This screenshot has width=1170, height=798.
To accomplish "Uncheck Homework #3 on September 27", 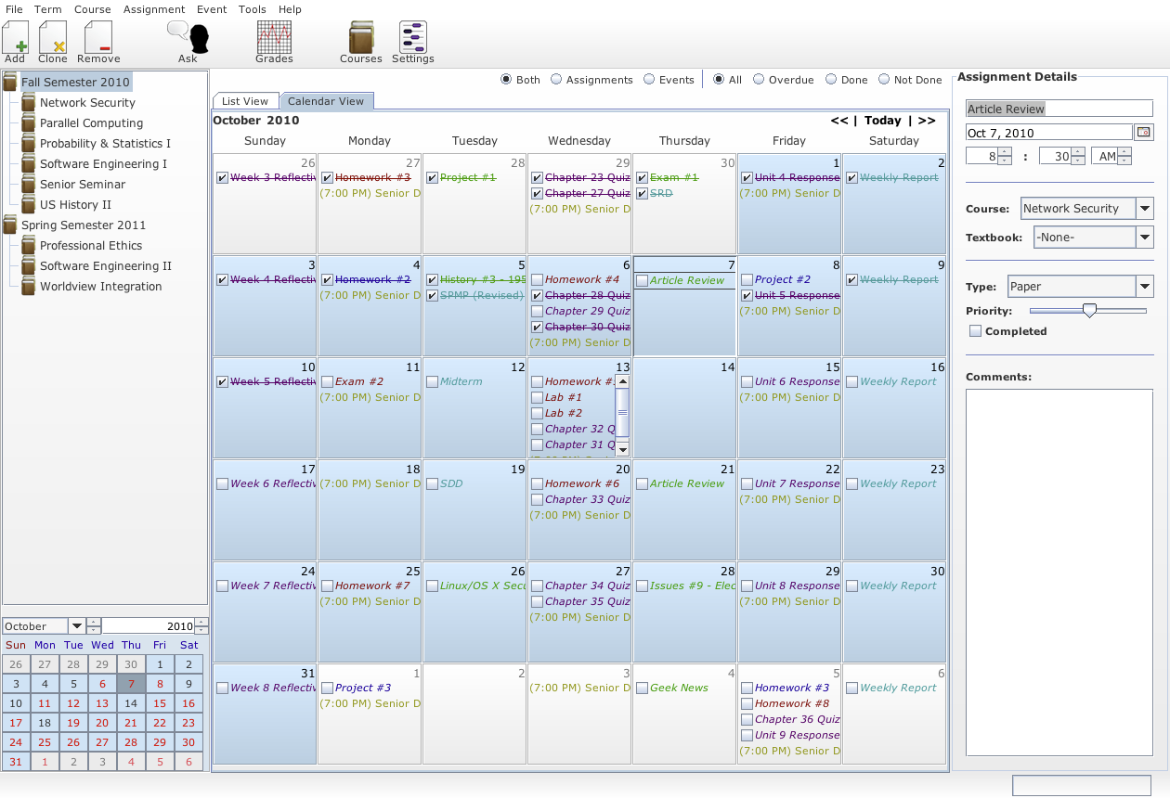I will [x=327, y=177].
